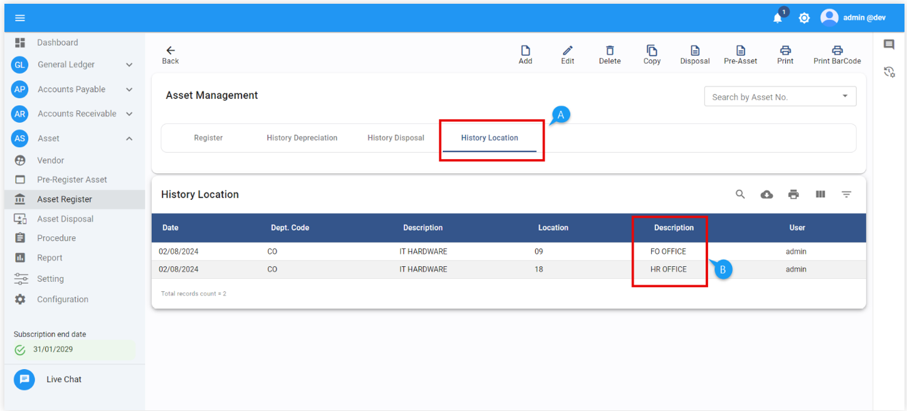This screenshot has width=907, height=411.
Task: Click the Disposal toolbar icon
Action: click(x=694, y=51)
